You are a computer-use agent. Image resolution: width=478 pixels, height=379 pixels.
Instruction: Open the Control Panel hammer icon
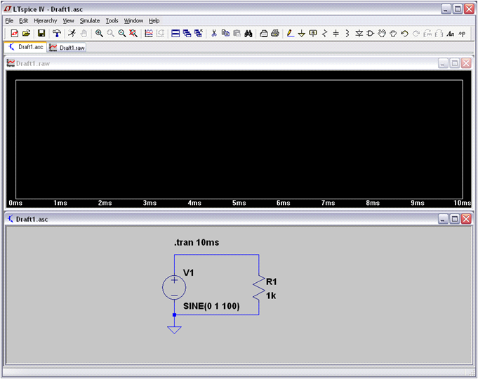coord(57,33)
